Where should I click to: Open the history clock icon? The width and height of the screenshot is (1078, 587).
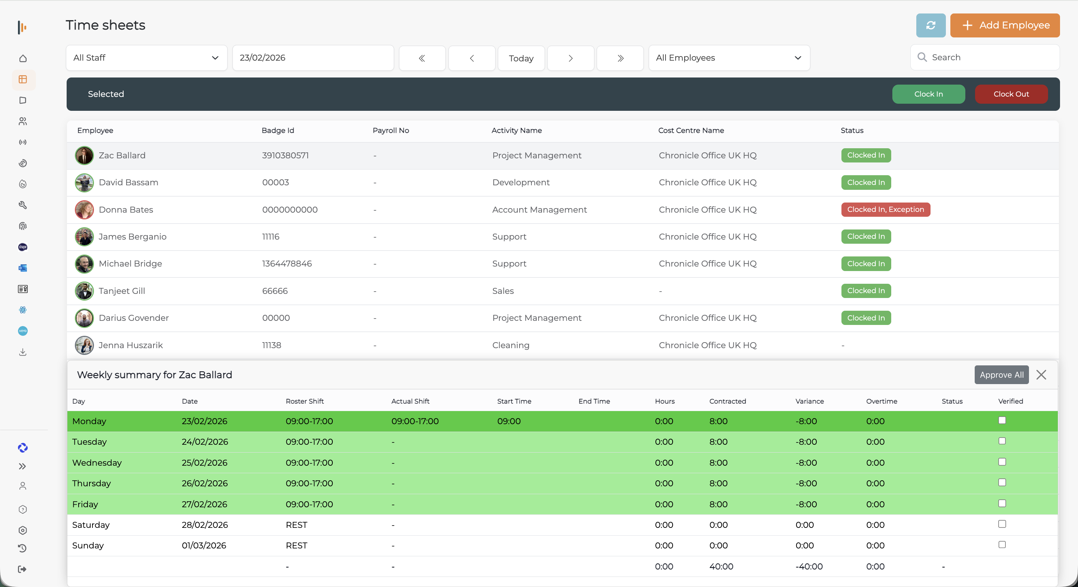(22, 548)
